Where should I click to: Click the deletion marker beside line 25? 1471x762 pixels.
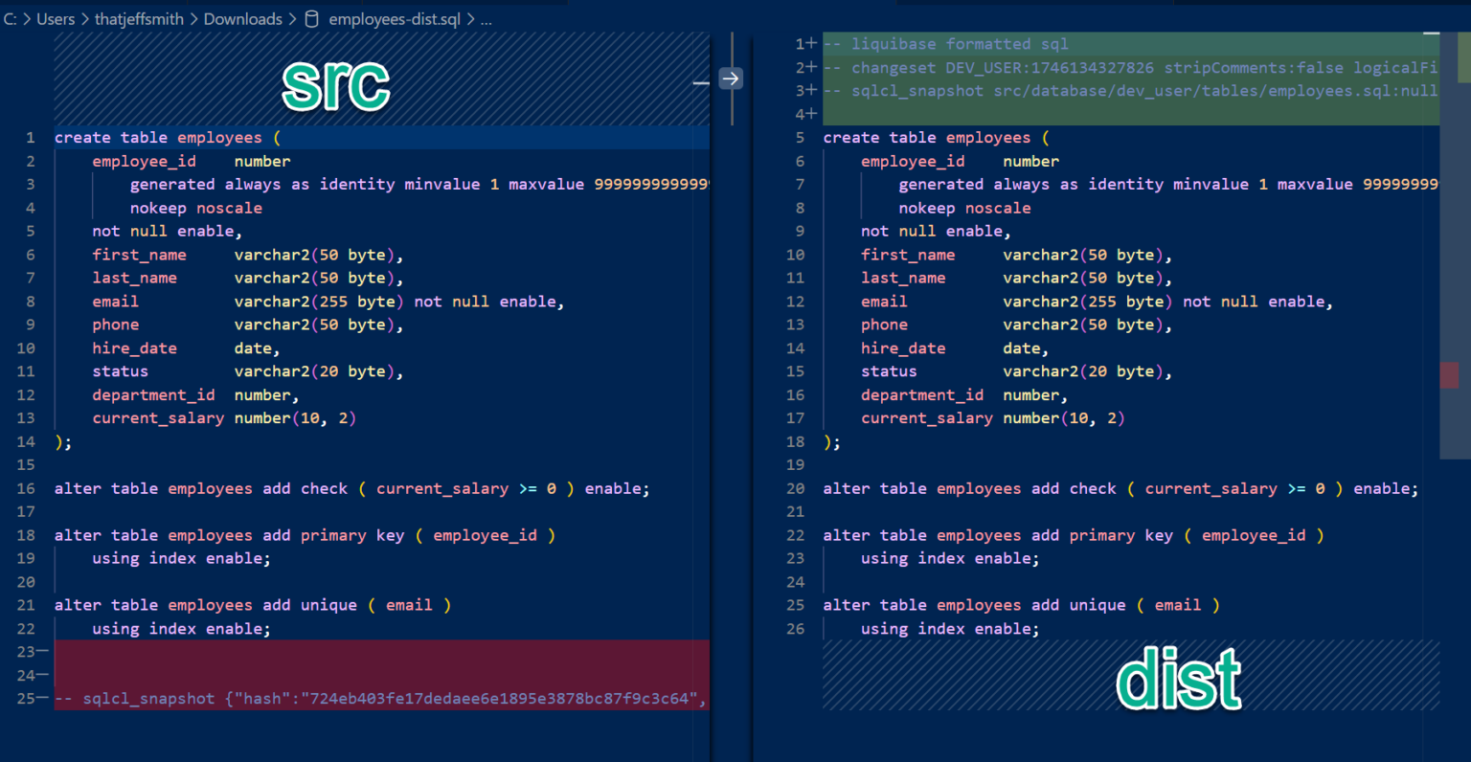41,698
